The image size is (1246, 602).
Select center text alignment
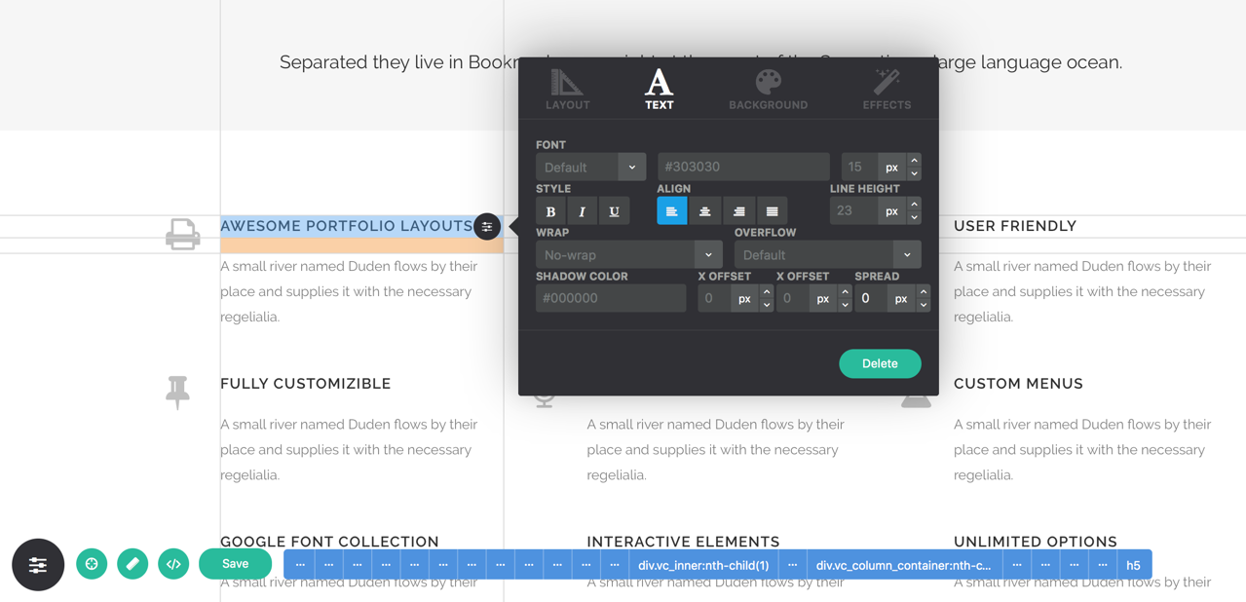(705, 211)
